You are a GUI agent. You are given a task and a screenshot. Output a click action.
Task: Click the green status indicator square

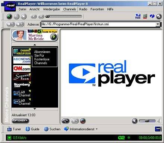tap(9, 137)
